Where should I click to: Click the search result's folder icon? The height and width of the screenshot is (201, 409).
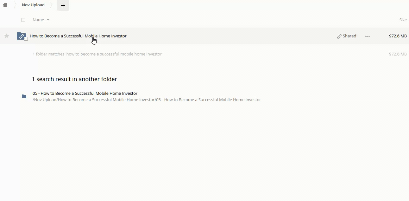point(24,96)
